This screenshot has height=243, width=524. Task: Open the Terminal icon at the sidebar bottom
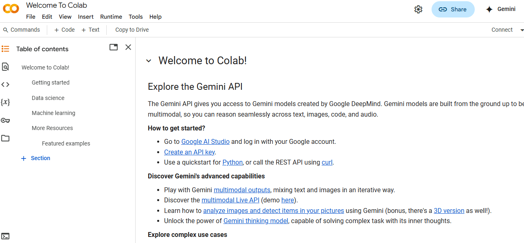tap(5, 236)
